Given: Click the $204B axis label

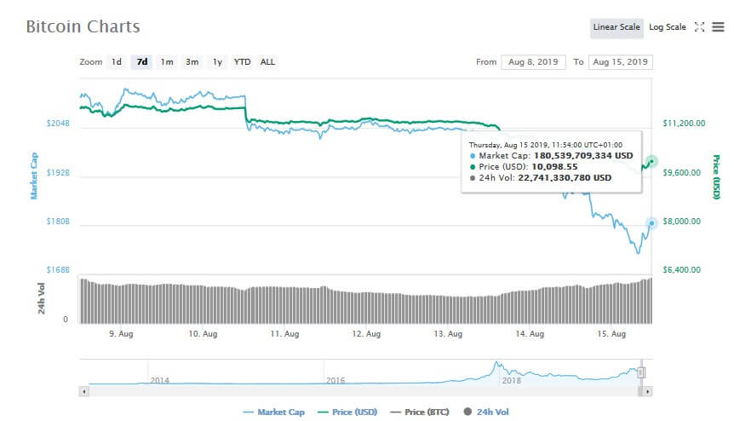Looking at the screenshot, I should tap(58, 124).
